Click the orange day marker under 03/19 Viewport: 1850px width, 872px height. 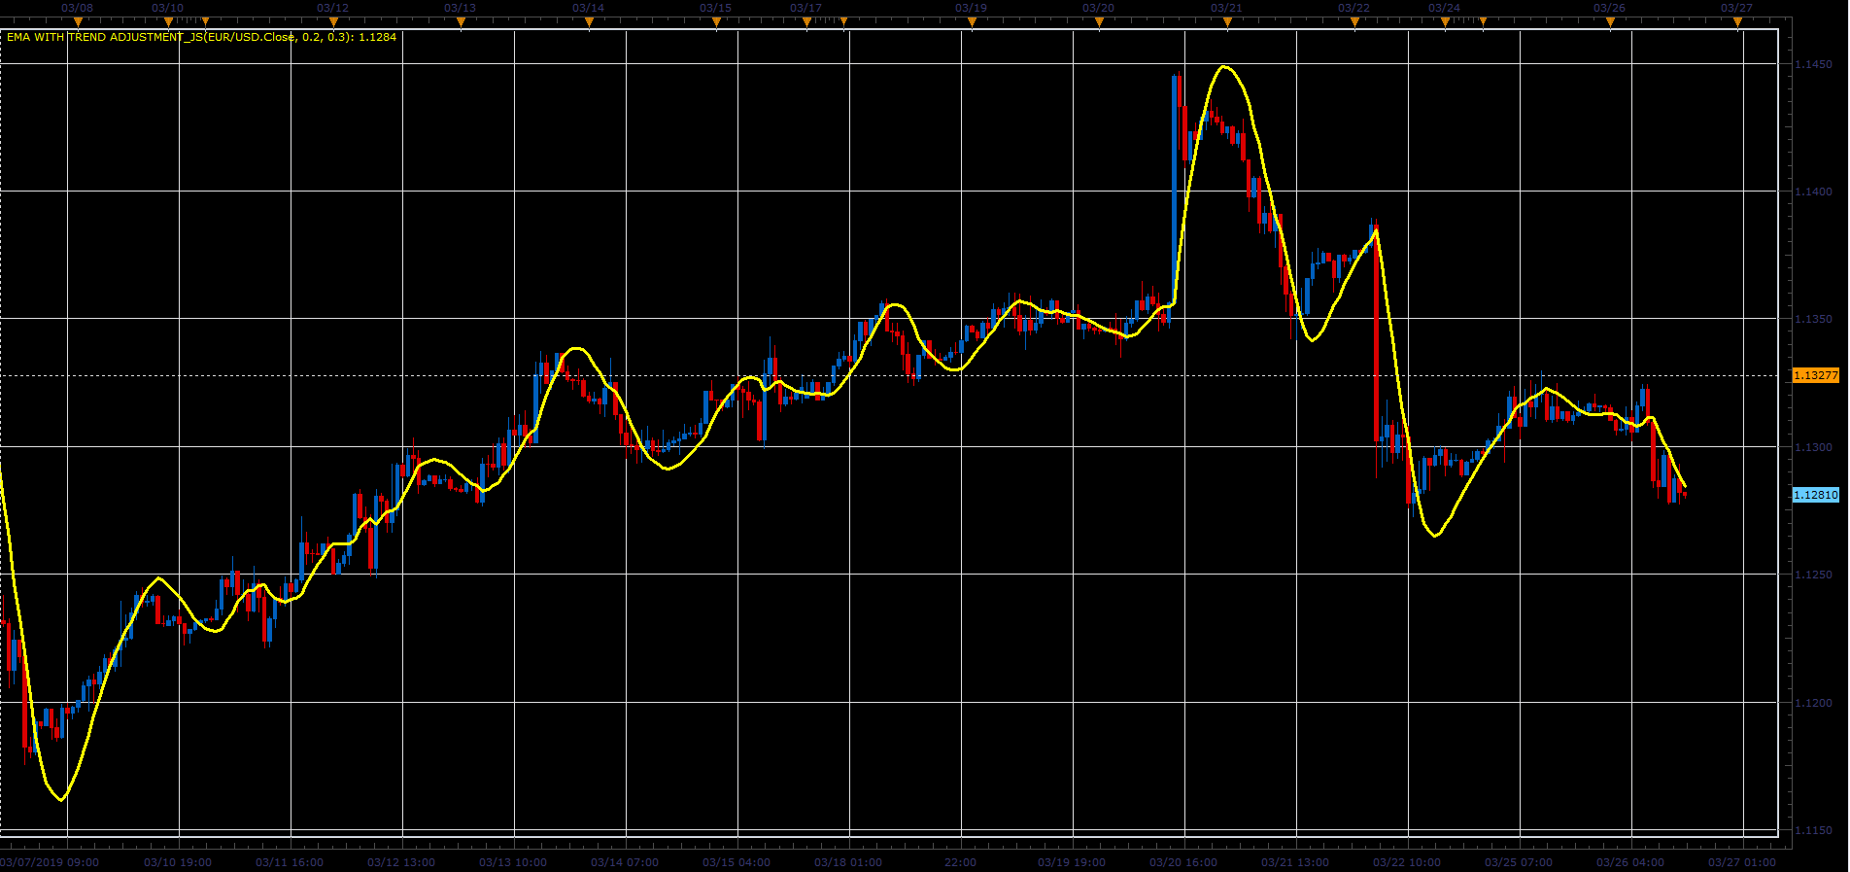point(972,21)
